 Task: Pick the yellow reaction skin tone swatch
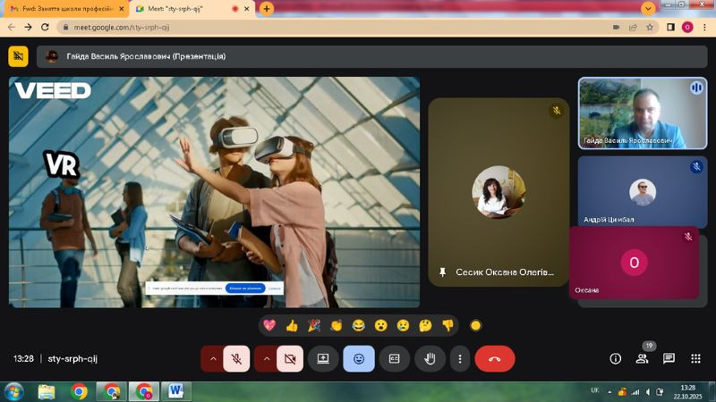click(476, 325)
